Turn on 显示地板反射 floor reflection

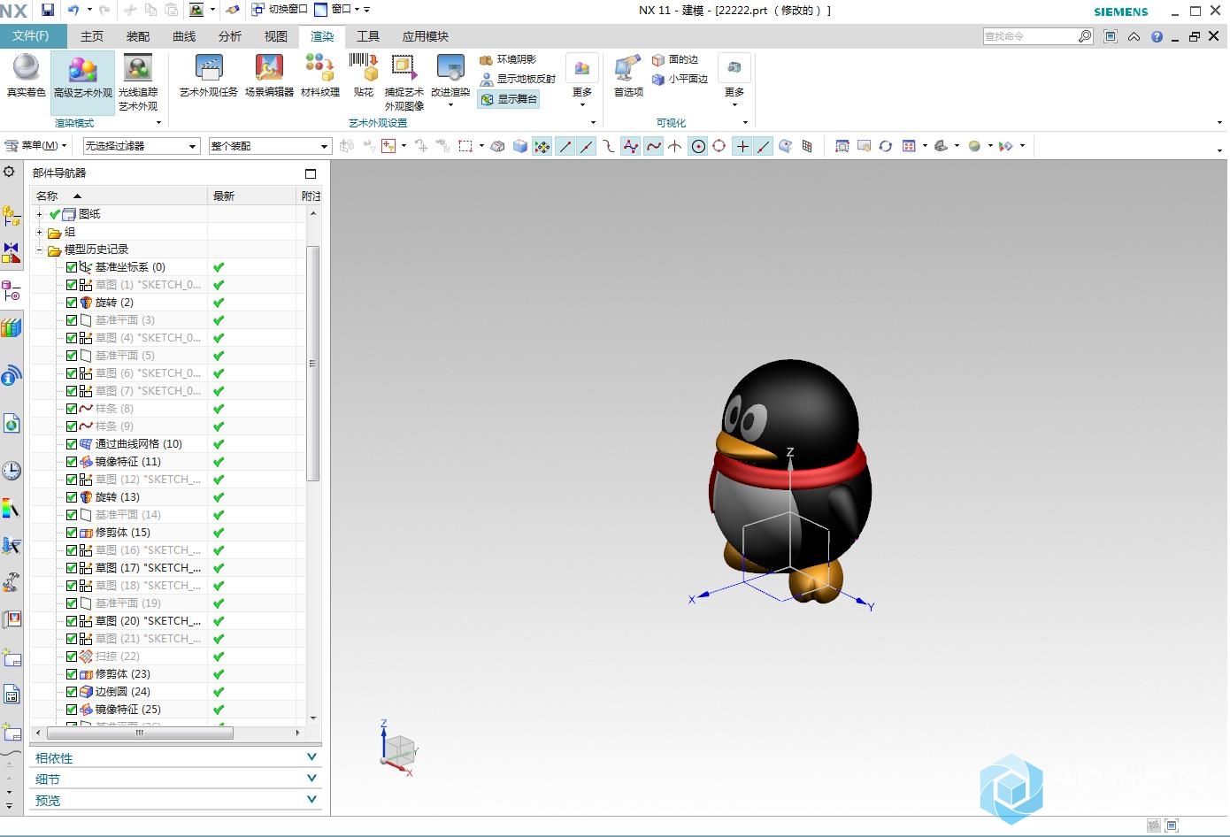click(x=518, y=79)
